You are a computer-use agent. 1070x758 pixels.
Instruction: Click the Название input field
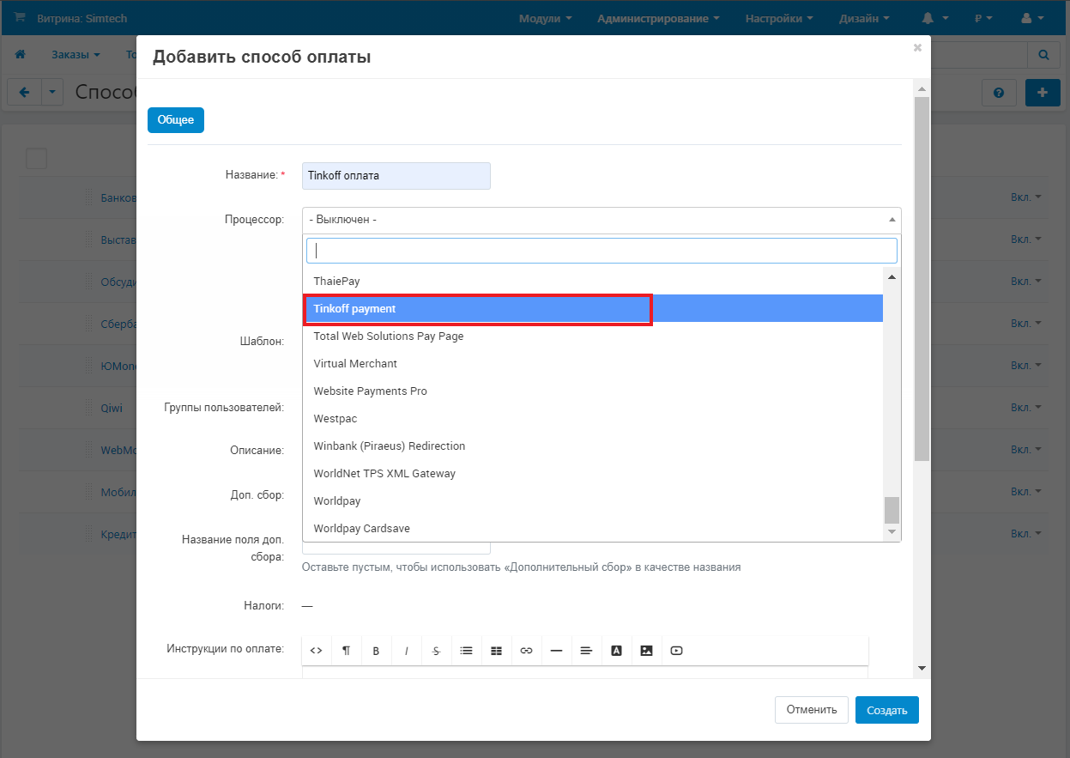(x=396, y=175)
